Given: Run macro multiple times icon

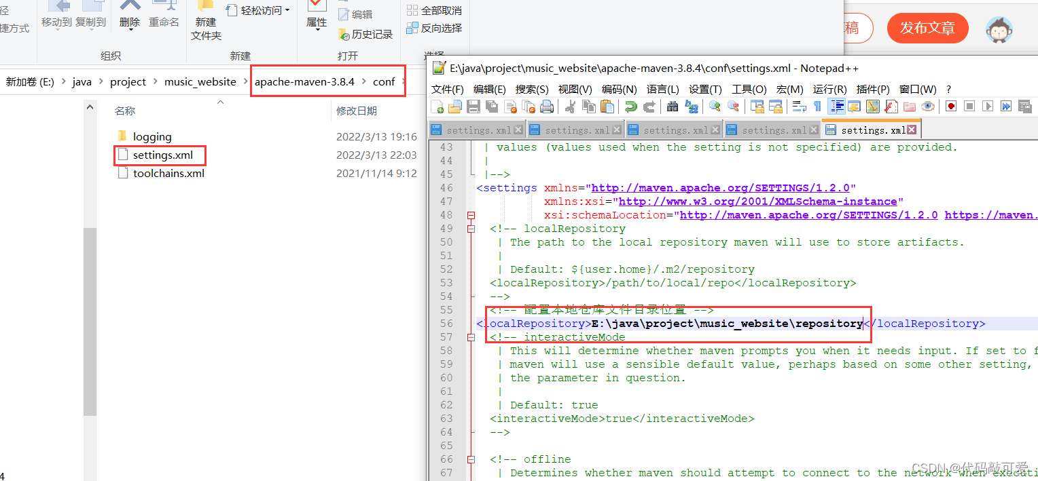Looking at the screenshot, I should coord(1007,107).
